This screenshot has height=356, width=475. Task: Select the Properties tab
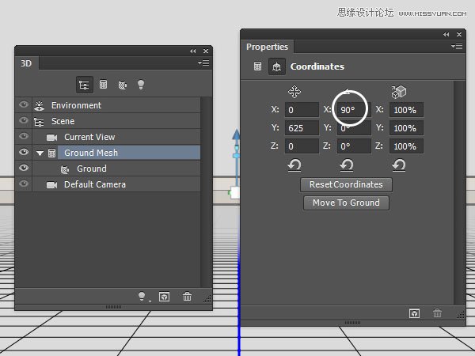(267, 47)
